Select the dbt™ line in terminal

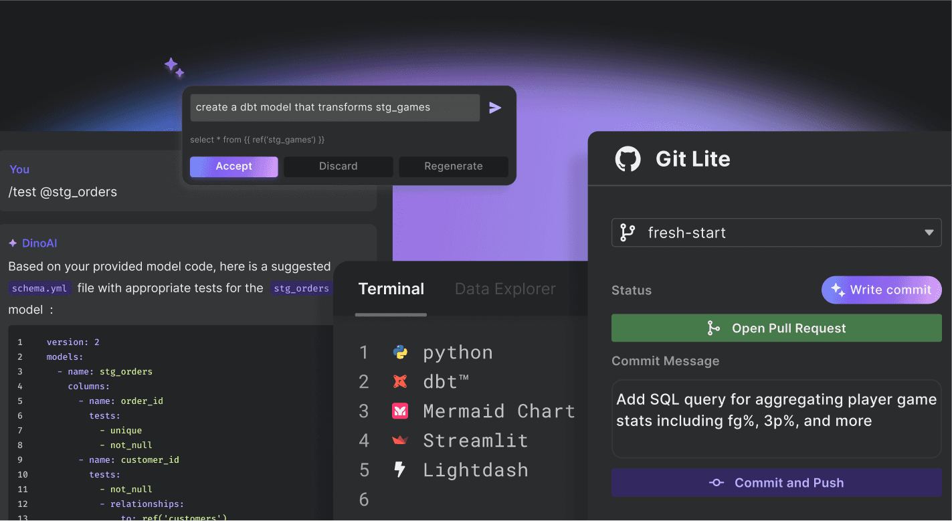(446, 382)
